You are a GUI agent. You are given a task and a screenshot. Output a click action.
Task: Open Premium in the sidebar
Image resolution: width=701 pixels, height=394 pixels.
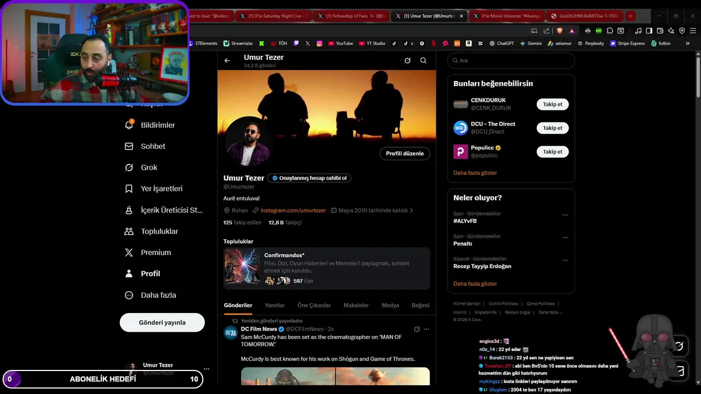(148, 253)
